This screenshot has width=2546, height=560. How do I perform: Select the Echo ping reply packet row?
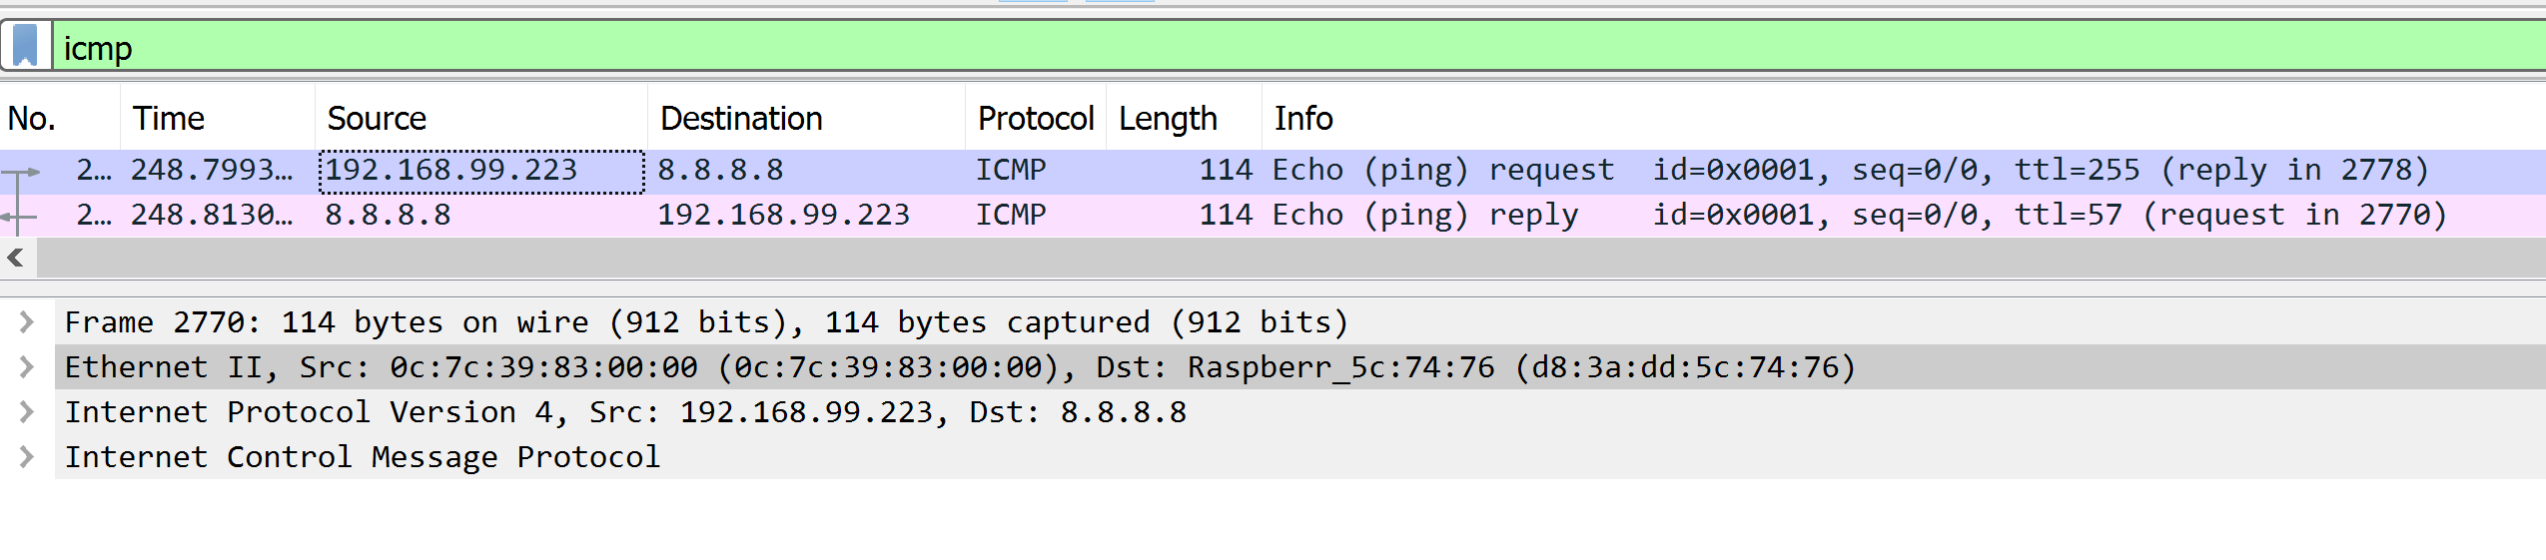1273,216
